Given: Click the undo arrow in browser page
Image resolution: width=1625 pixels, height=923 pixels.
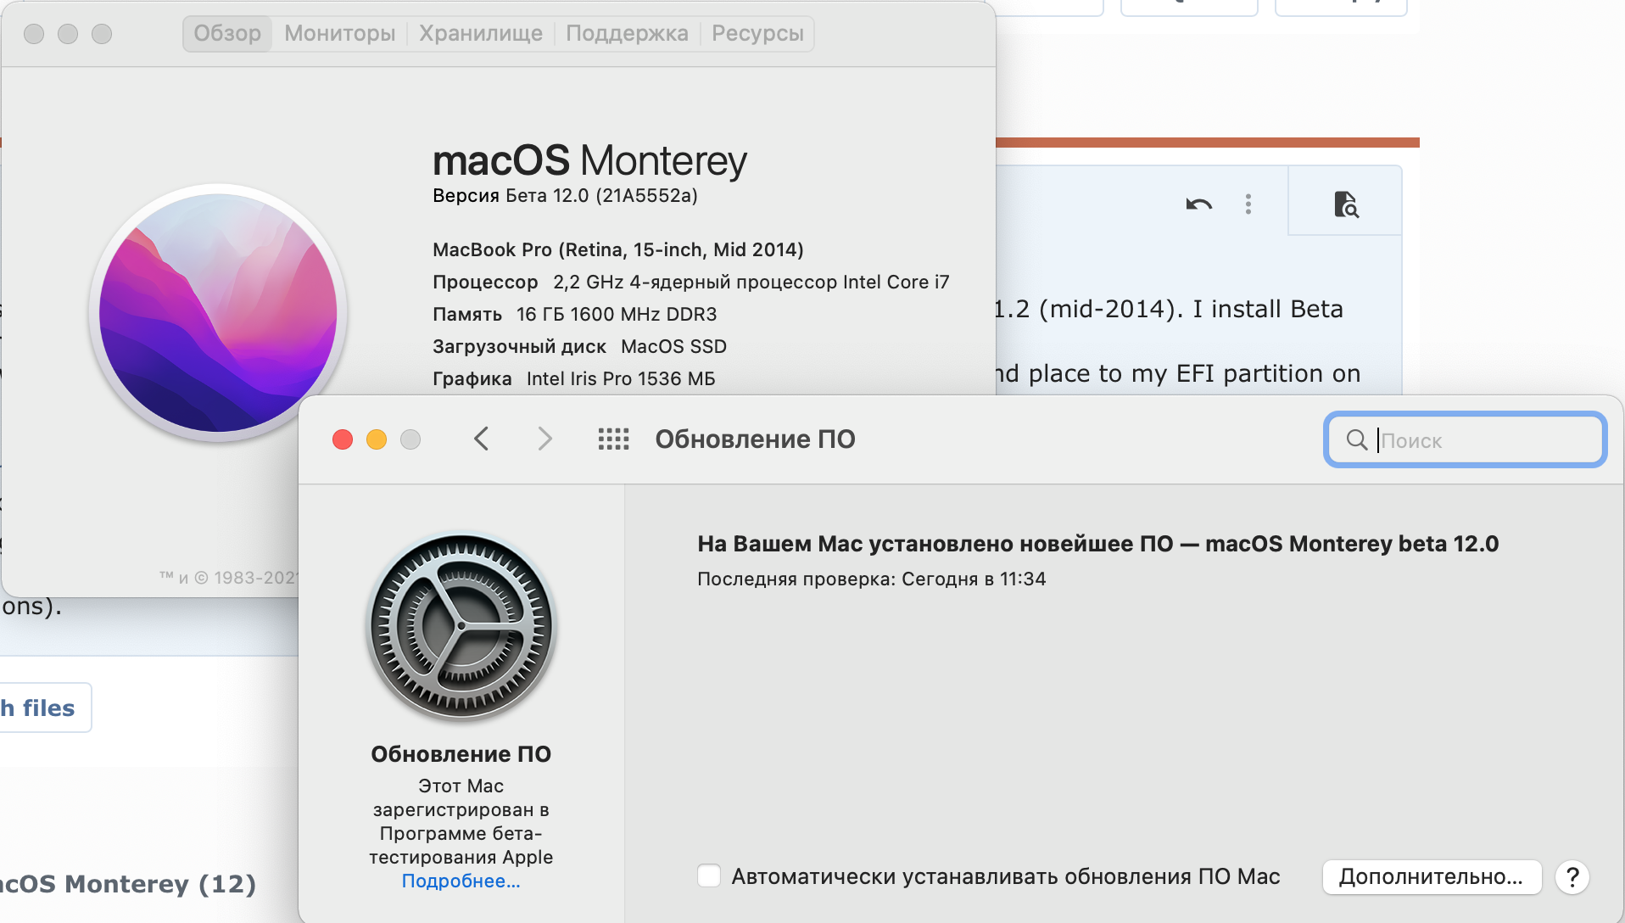Looking at the screenshot, I should point(1198,204).
